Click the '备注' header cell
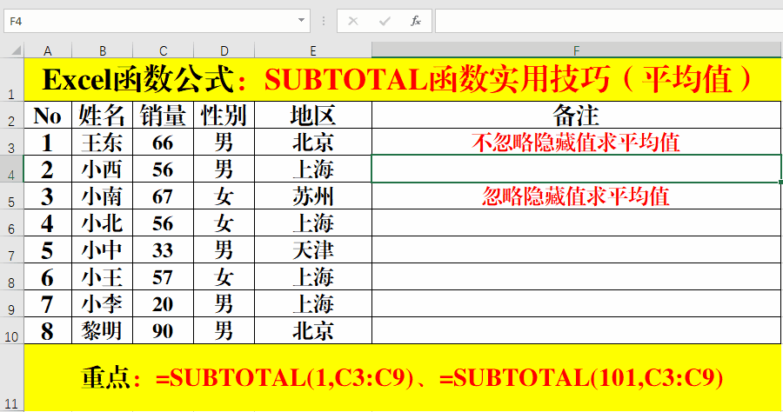This screenshot has width=783, height=412. [x=576, y=115]
